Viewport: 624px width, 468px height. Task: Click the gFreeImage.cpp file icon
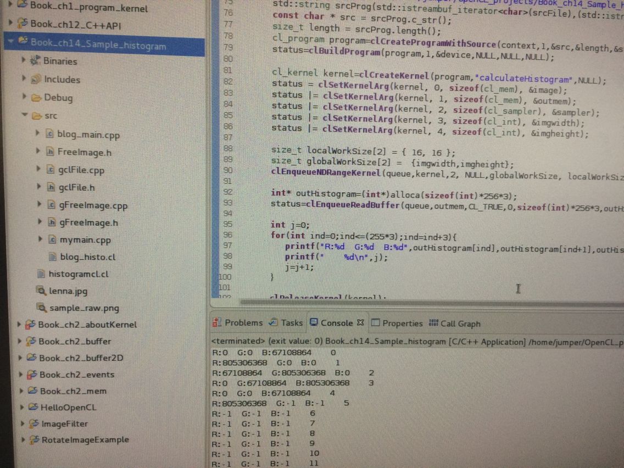tap(51, 204)
